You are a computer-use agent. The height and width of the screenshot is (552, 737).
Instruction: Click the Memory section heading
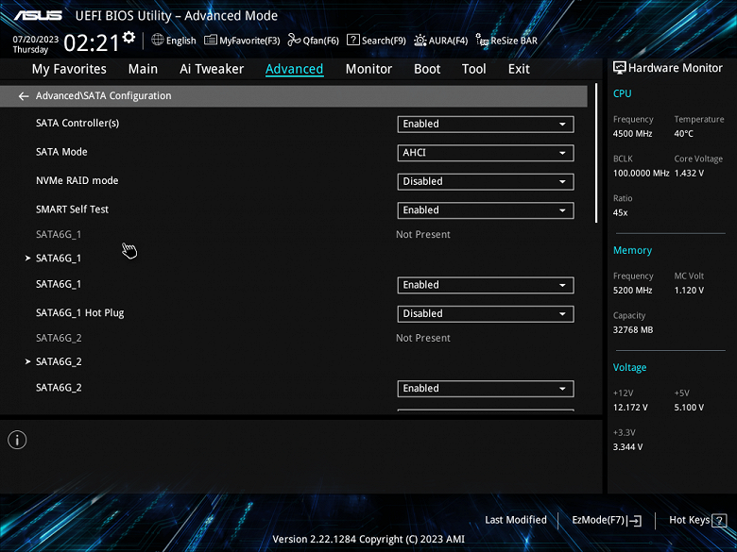(632, 250)
